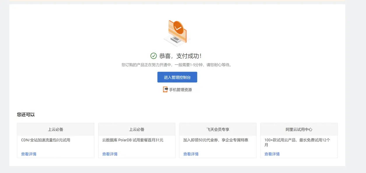The width and height of the screenshot is (366, 173).
Task: Click the payment success computer illustration
Action: [x=177, y=33]
